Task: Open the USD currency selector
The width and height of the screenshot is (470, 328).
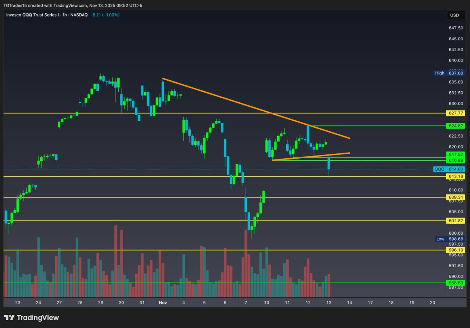Action: (454, 15)
